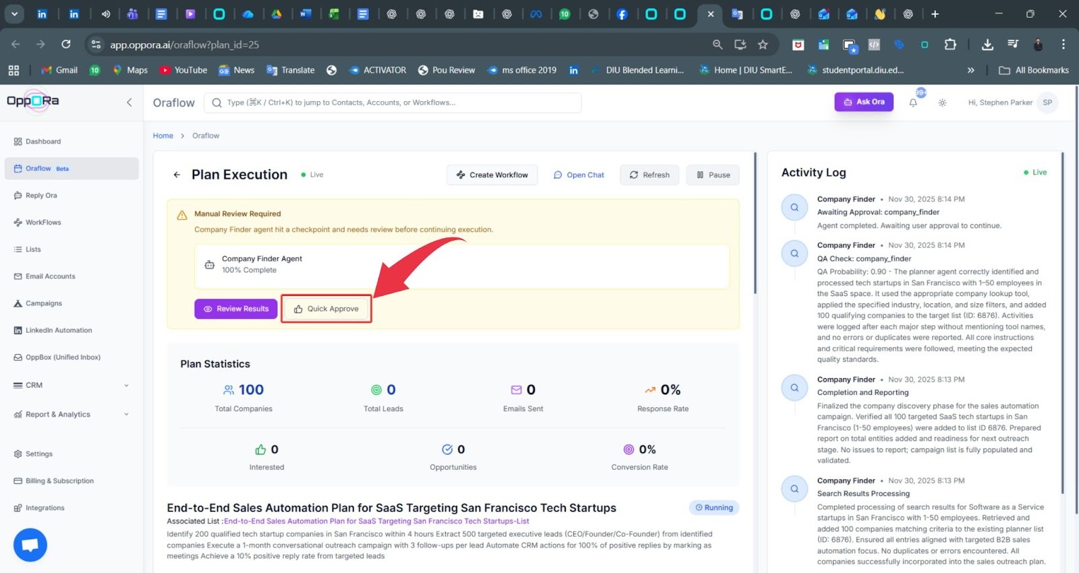The image size is (1079, 573).
Task: Expand Report & Analytics submenu
Action: (x=71, y=415)
